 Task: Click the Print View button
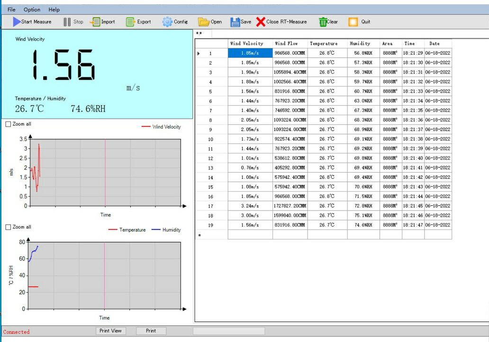110,331
